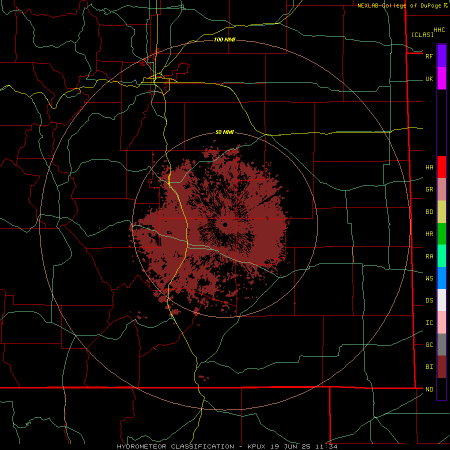
Task: Click the RA light green legend swatch
Action: 441,256
